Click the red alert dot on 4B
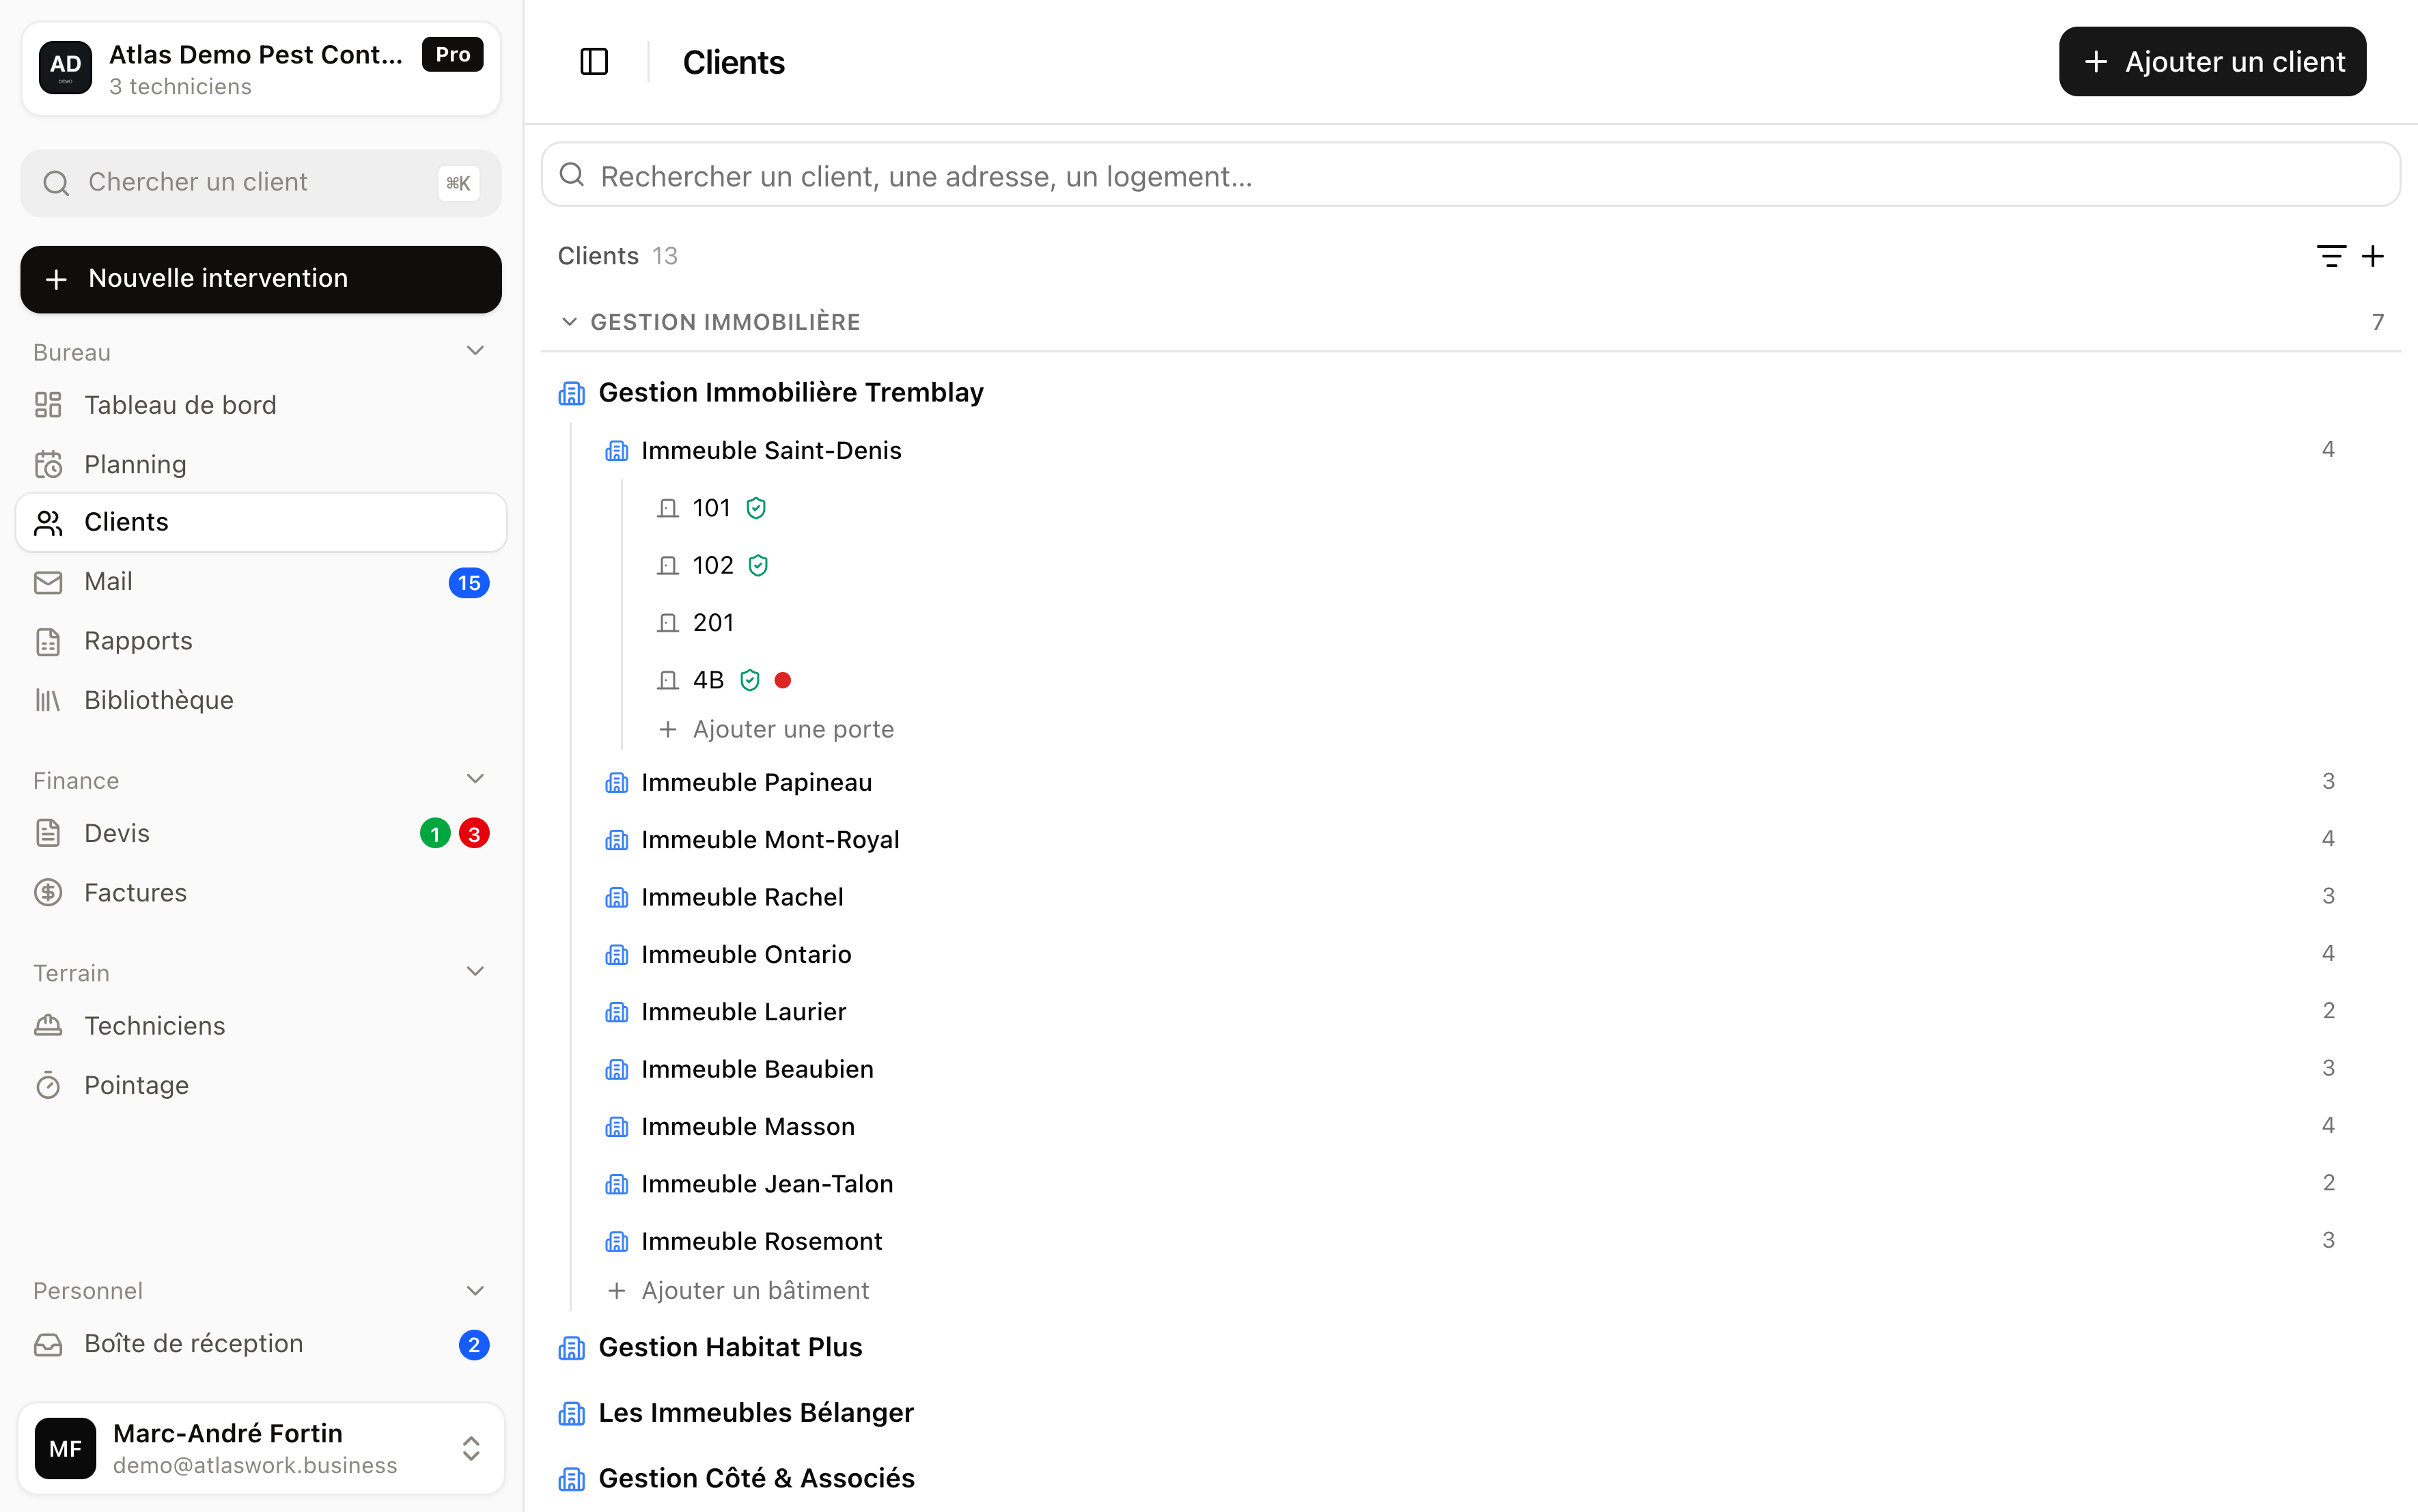The image size is (2418, 1512). 783,680
